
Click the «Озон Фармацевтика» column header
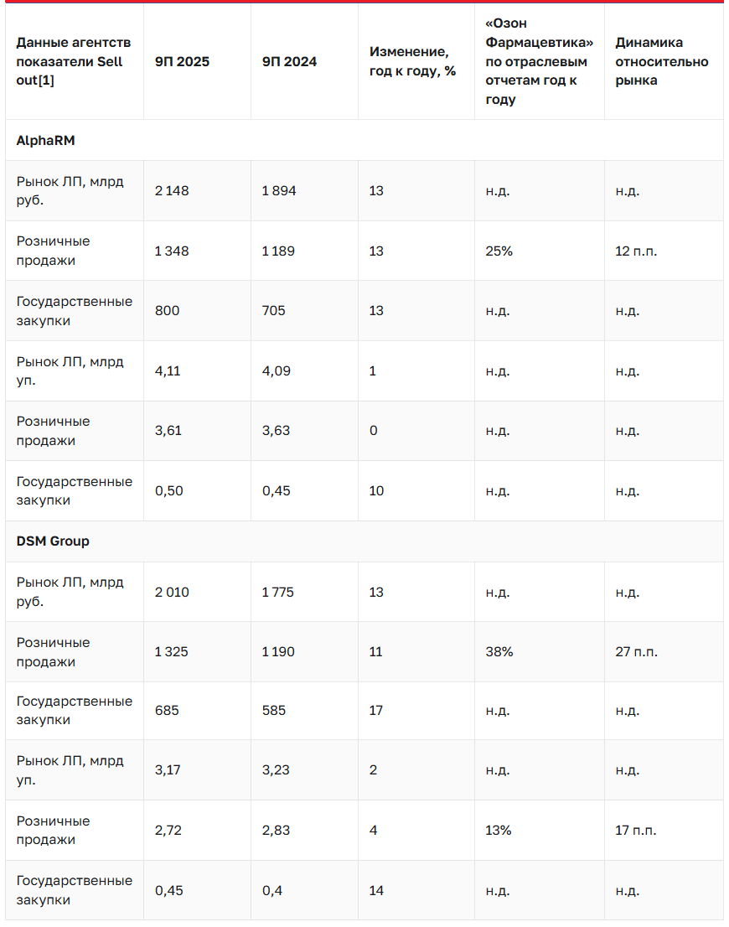click(x=539, y=61)
